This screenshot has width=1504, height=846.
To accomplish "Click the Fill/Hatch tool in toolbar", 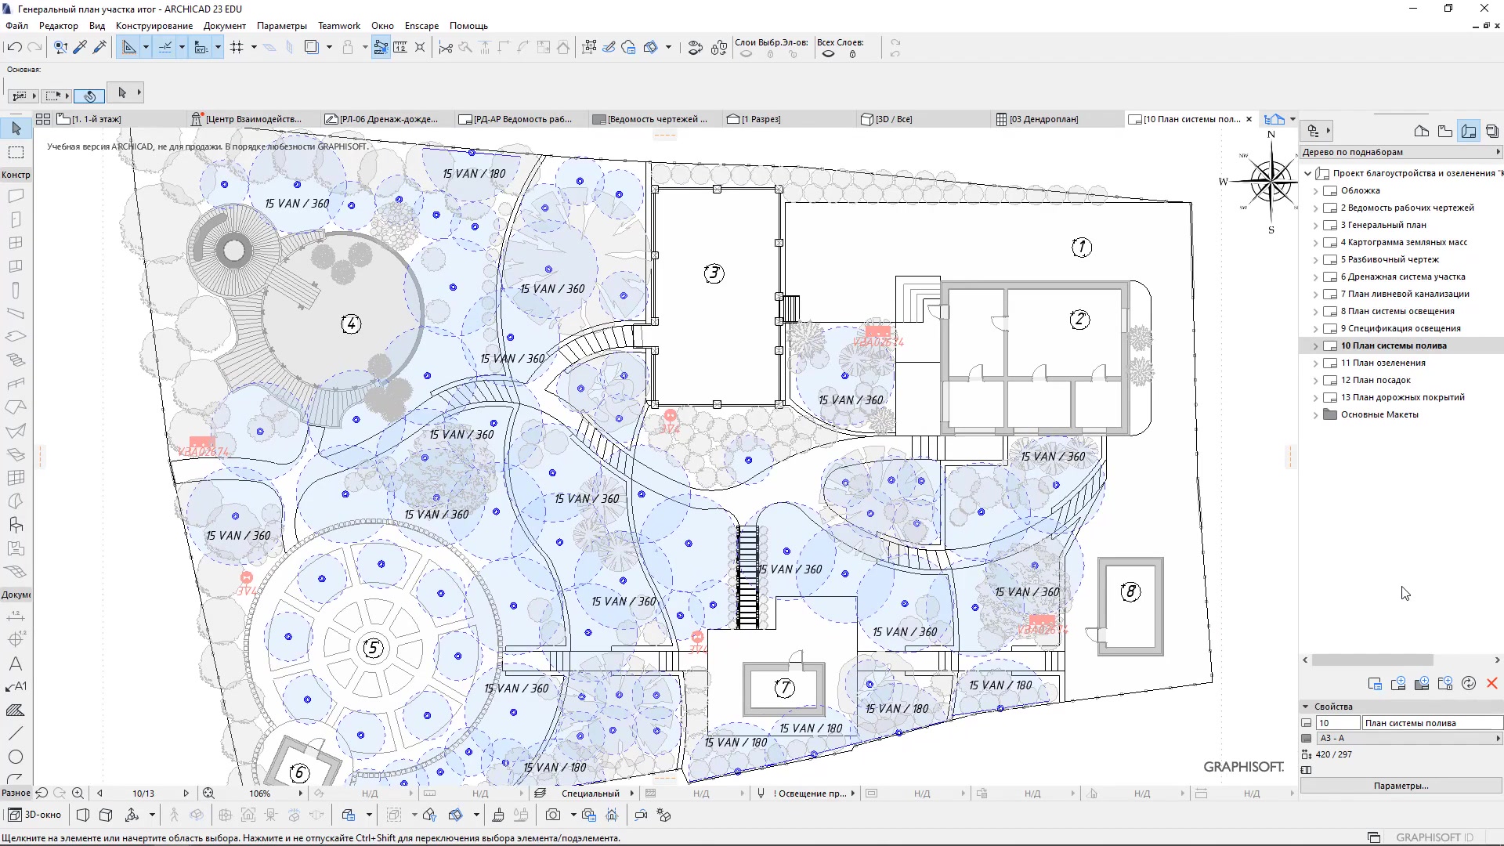I will click(x=16, y=710).
